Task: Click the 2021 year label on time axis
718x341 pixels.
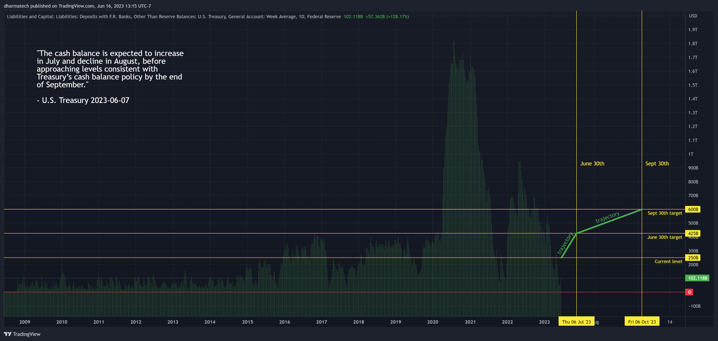Action: tap(470, 322)
